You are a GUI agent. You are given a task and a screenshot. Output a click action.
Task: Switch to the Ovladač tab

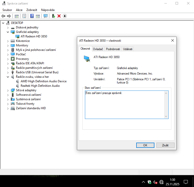pos(98,49)
